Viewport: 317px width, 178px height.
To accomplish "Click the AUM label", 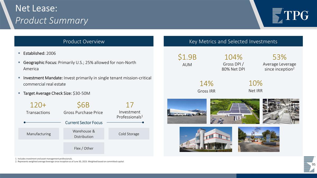I will (187, 65).
